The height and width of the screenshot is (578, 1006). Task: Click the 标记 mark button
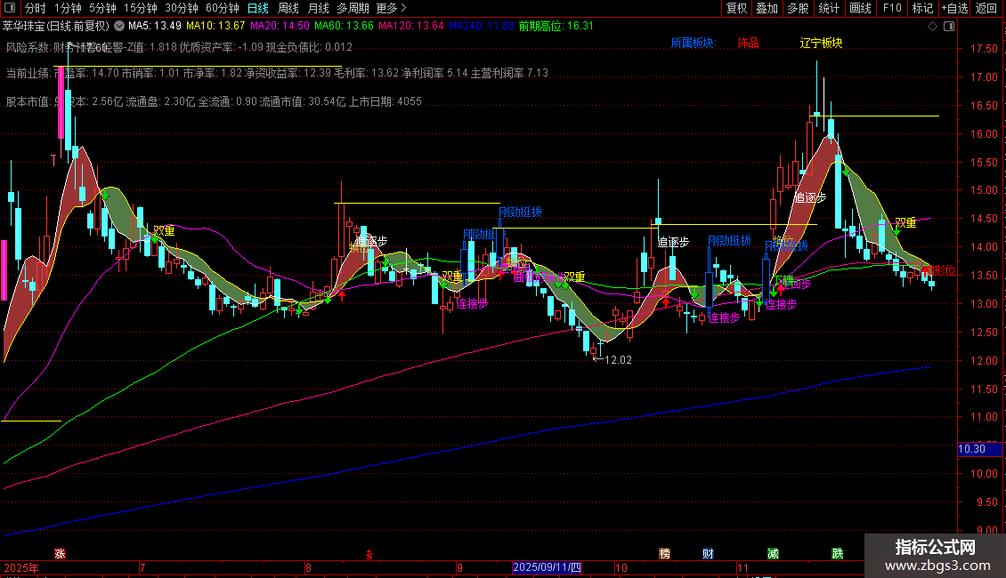[922, 8]
